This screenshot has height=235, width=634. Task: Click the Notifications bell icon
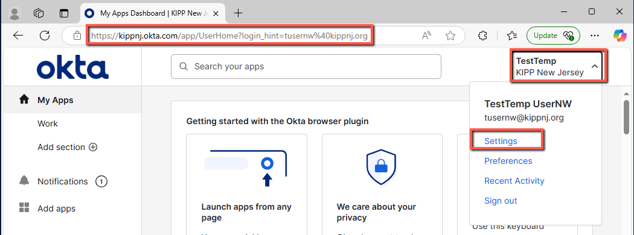point(24,181)
